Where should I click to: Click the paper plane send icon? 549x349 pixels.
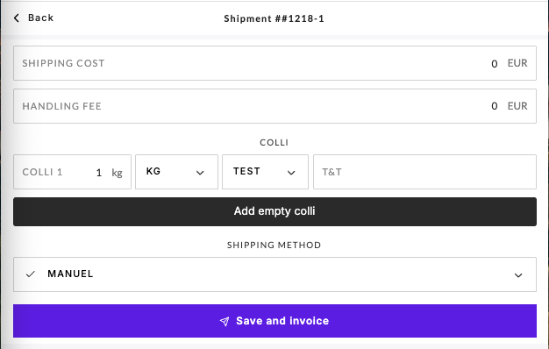[225, 321]
